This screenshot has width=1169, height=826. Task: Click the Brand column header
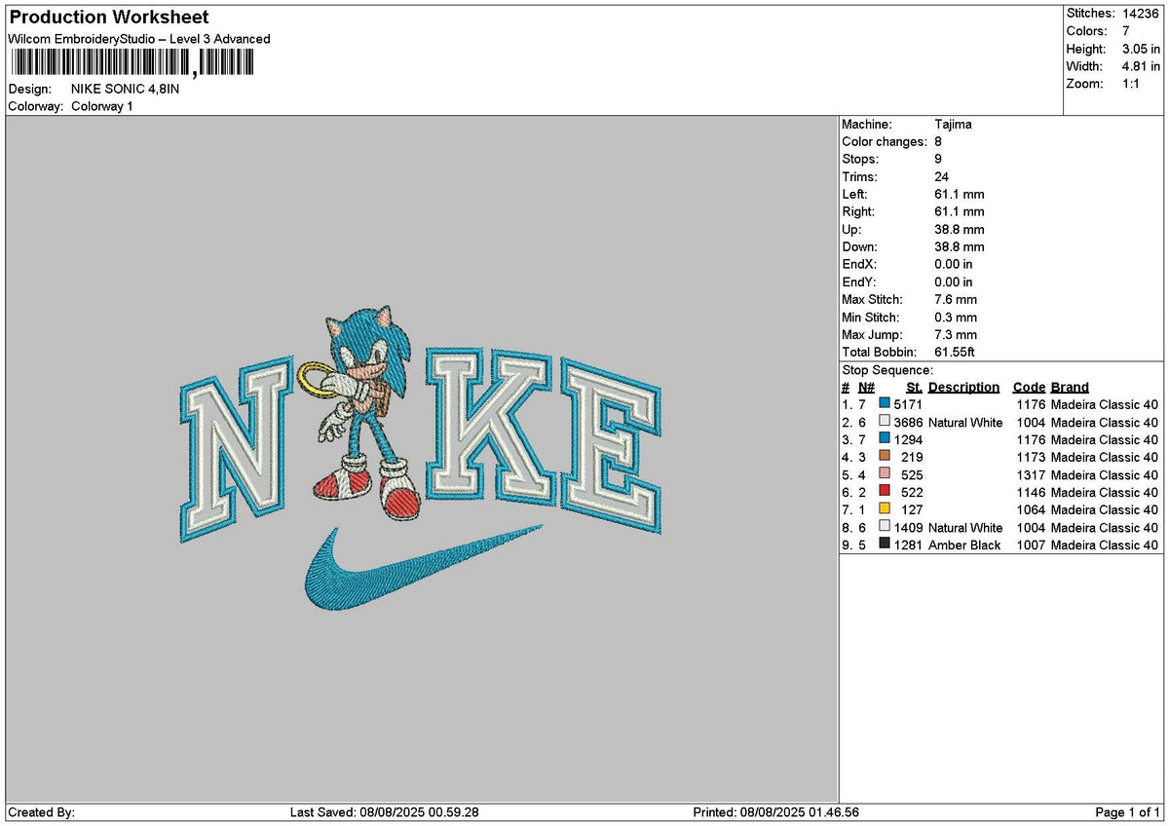1070,387
